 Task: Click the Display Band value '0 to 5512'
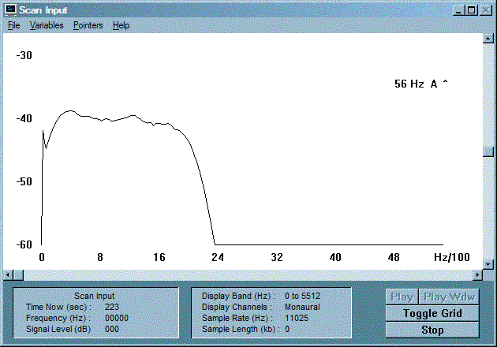click(302, 296)
